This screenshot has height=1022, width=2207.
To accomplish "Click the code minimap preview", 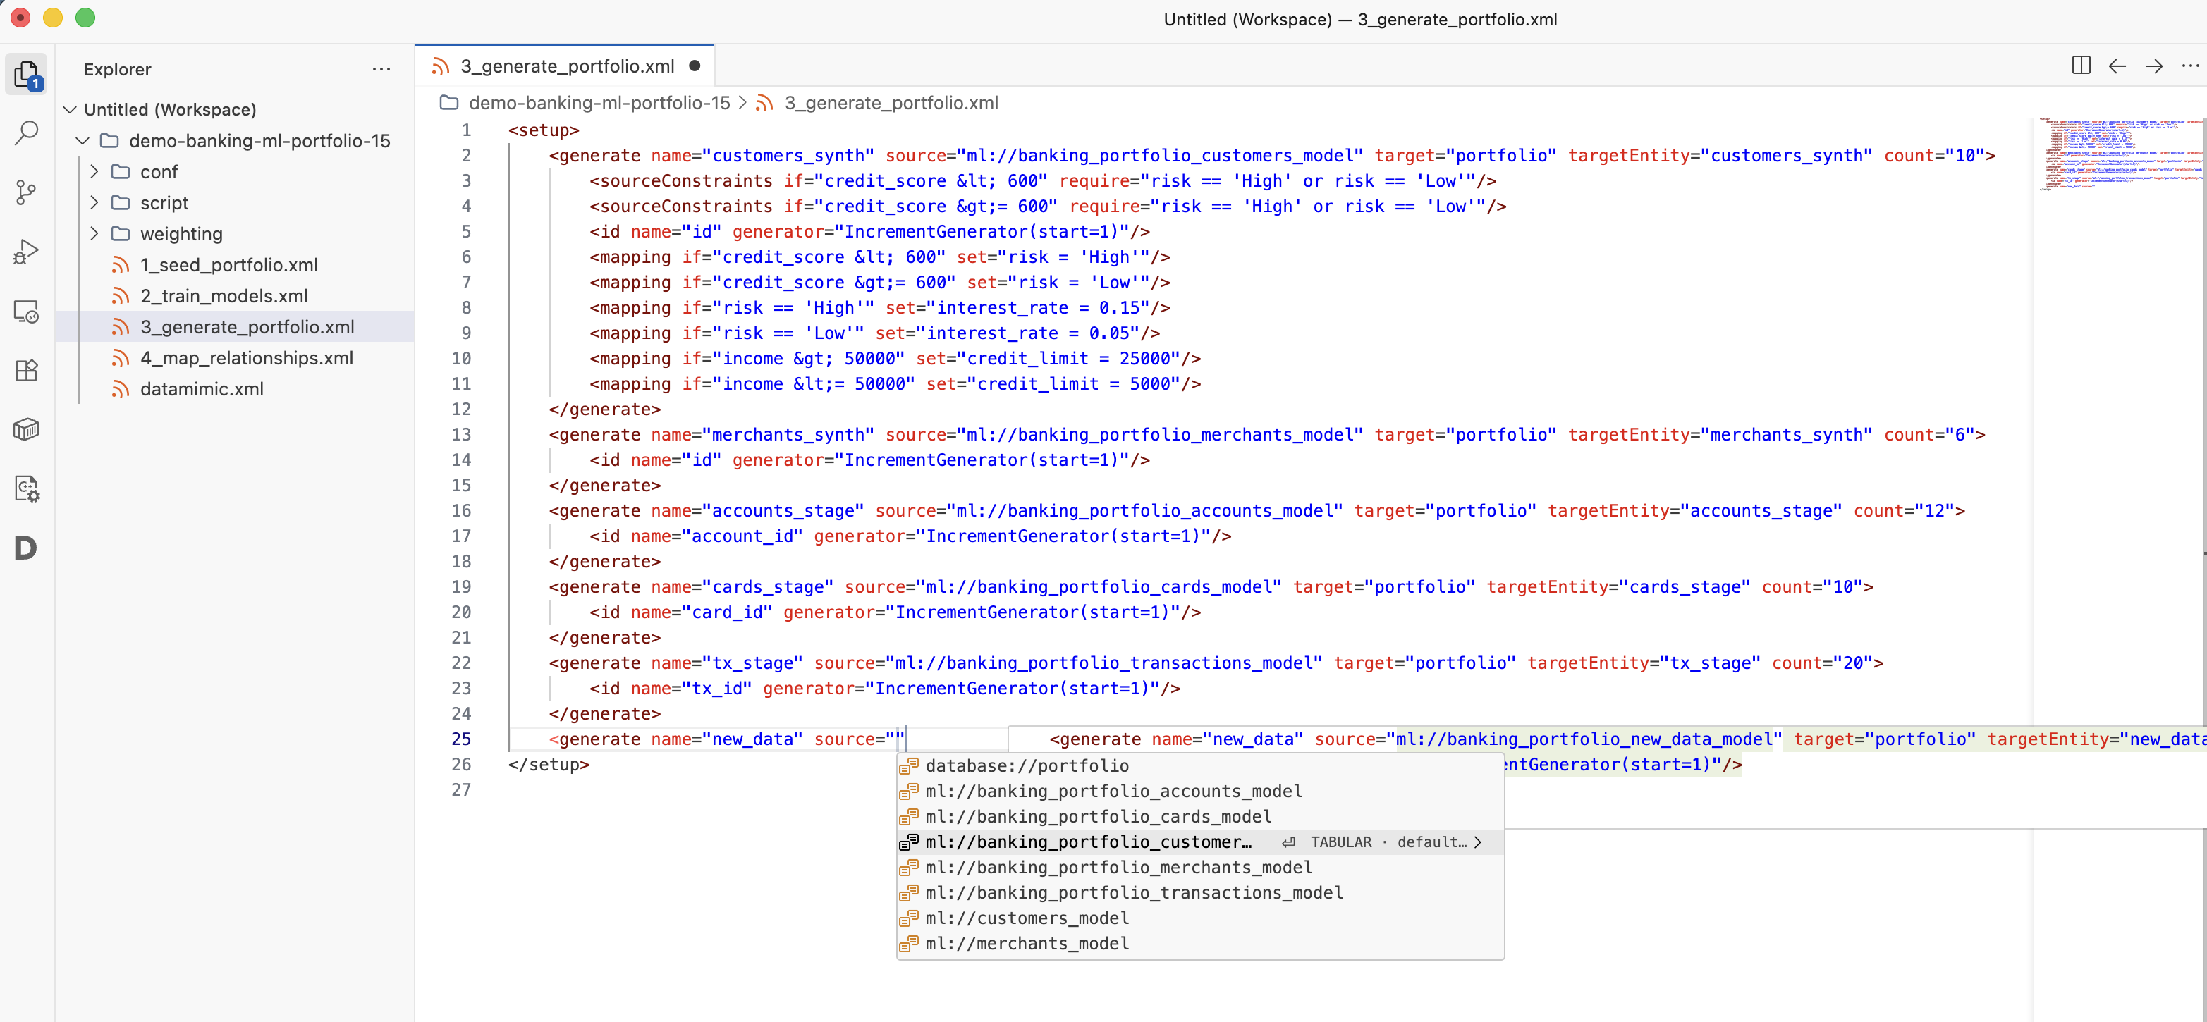I will point(2119,154).
